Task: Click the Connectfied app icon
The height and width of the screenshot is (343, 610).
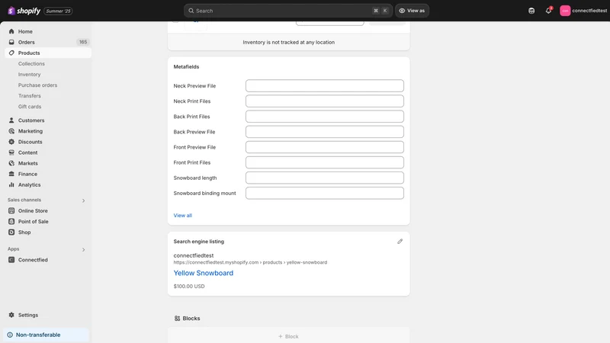Action: coord(11,260)
